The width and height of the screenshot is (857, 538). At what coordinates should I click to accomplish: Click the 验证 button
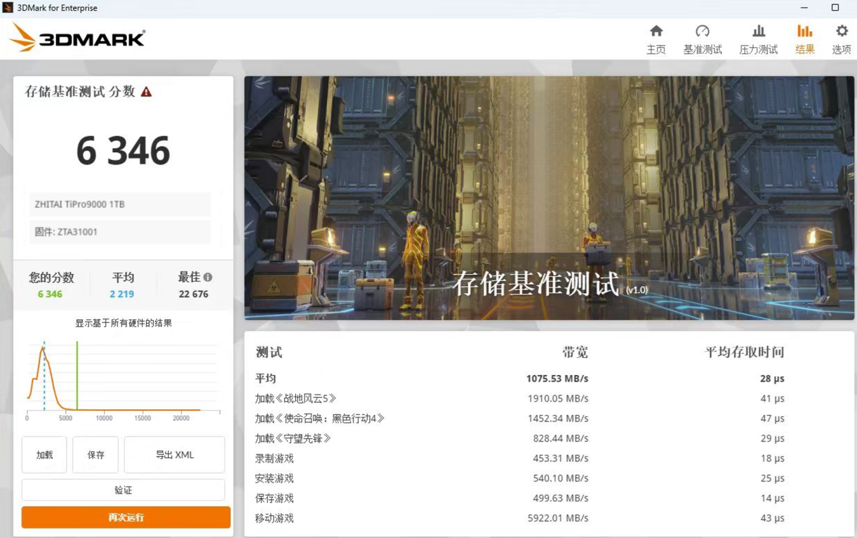(123, 490)
